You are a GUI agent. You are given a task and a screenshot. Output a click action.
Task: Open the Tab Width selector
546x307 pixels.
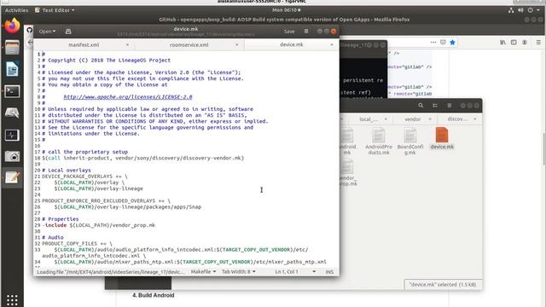tap(239, 271)
